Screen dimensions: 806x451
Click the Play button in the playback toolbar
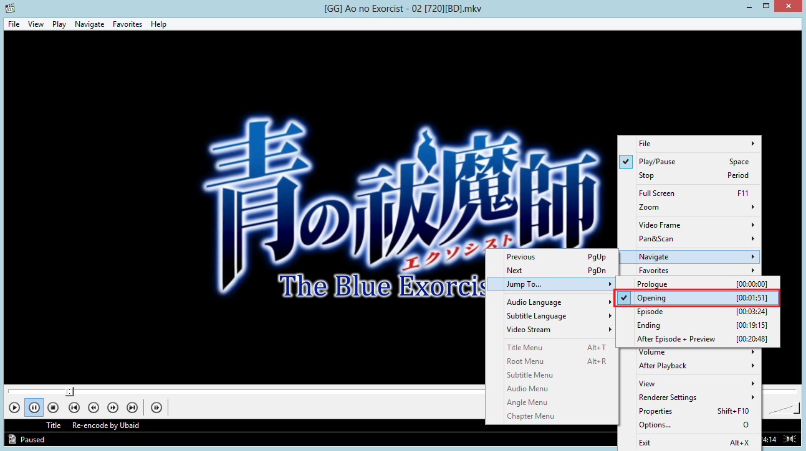14,407
